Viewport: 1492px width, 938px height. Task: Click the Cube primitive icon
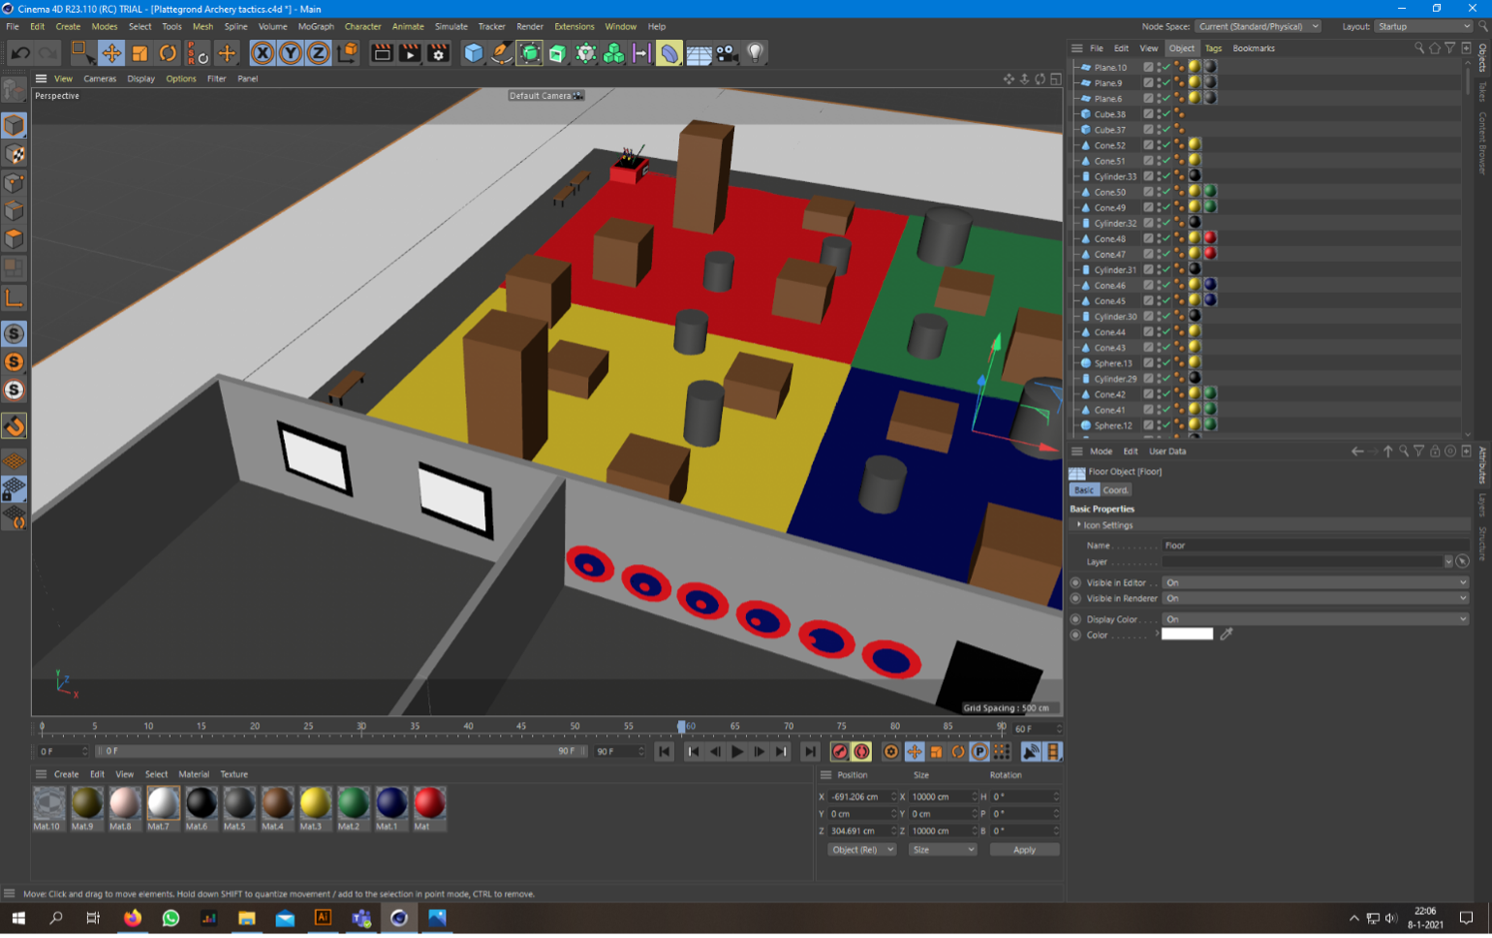coord(473,53)
